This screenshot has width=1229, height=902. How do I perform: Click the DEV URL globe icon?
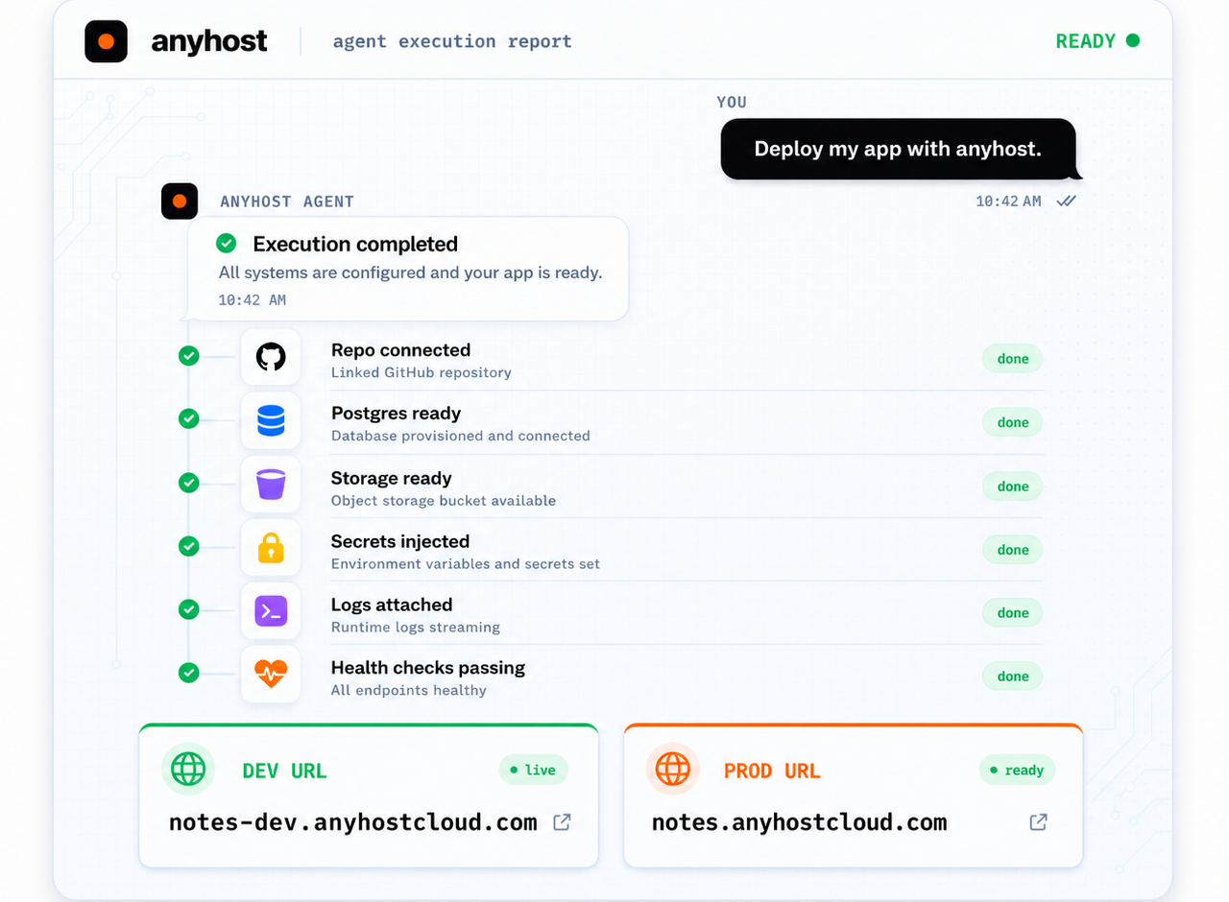(x=188, y=769)
